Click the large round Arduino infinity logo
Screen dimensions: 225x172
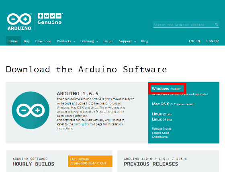pos(31,110)
